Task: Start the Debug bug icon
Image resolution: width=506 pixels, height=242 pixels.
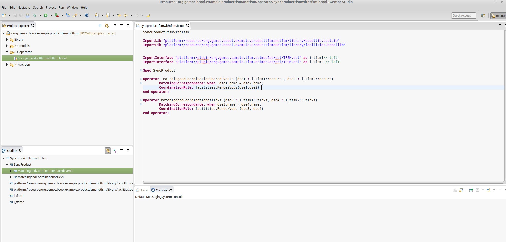Action: tap(35, 15)
